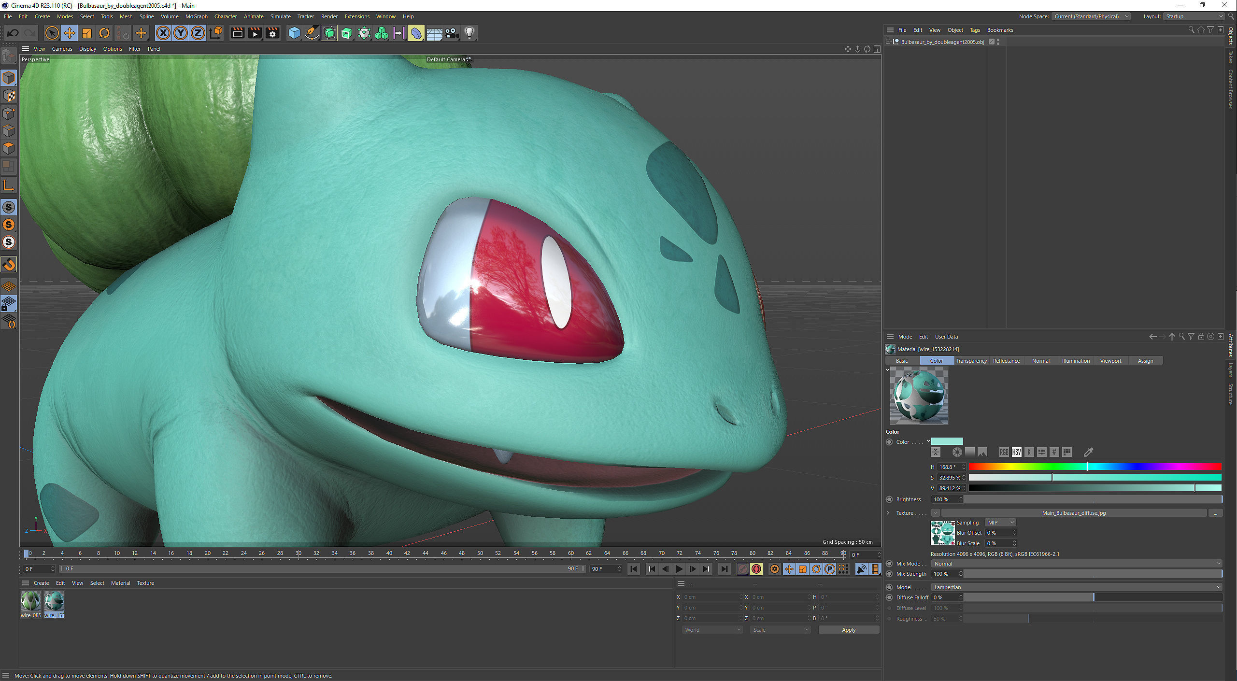Open the Mix Mode Normal dropdown
This screenshot has width=1237, height=681.
click(1077, 564)
